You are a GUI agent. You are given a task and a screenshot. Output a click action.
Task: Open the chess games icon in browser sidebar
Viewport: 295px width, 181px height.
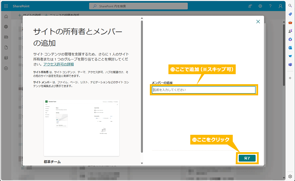(290, 31)
